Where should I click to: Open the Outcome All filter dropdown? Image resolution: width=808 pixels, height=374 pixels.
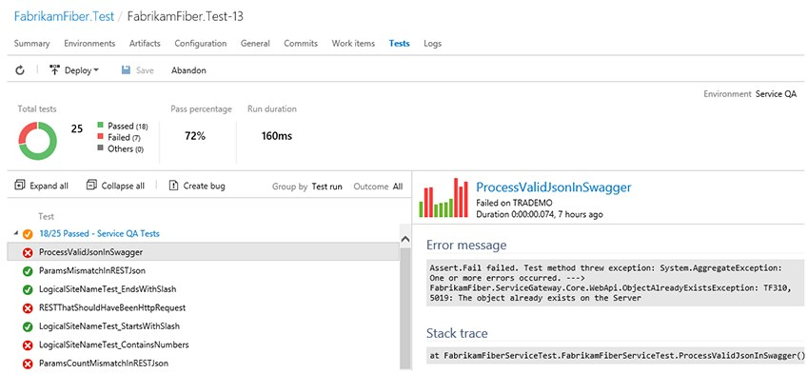398,187
